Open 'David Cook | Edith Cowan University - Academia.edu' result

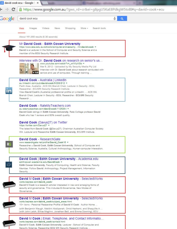59,159
